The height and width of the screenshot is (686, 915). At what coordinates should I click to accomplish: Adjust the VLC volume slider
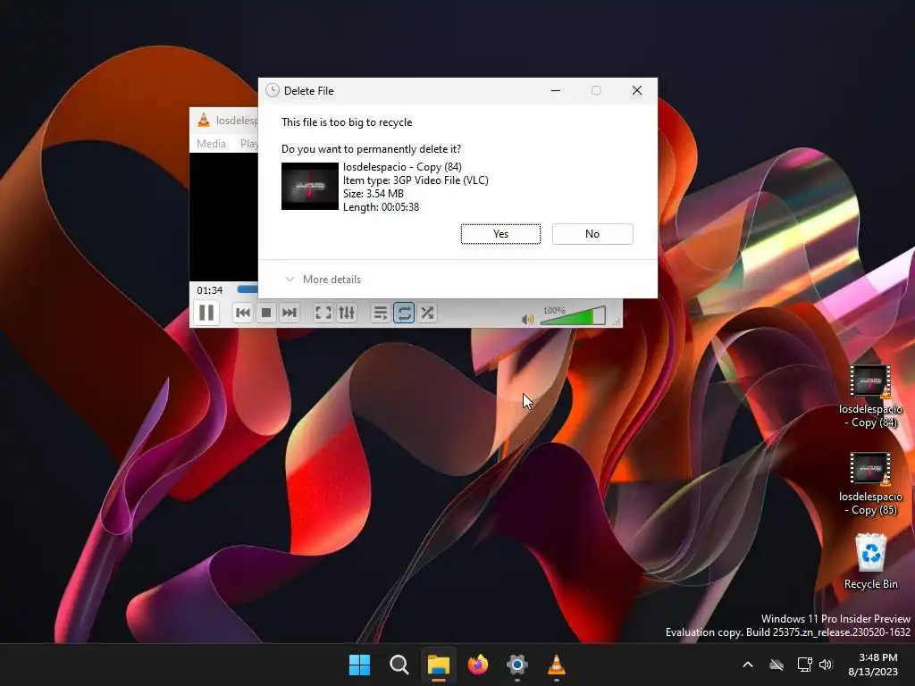click(573, 315)
